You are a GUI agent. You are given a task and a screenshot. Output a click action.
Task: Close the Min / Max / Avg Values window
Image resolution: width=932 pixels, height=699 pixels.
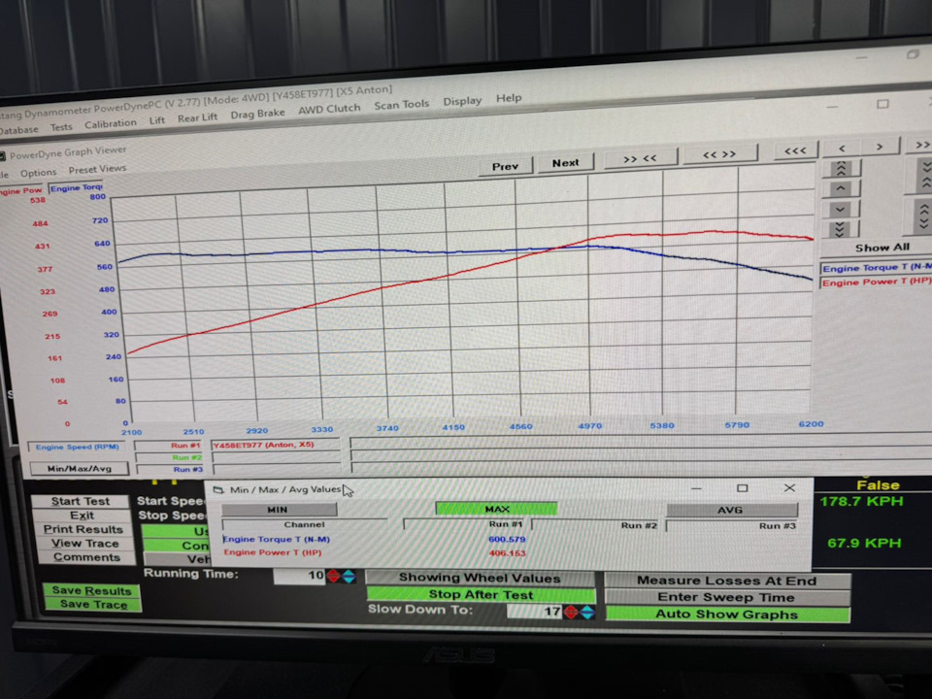tap(789, 488)
